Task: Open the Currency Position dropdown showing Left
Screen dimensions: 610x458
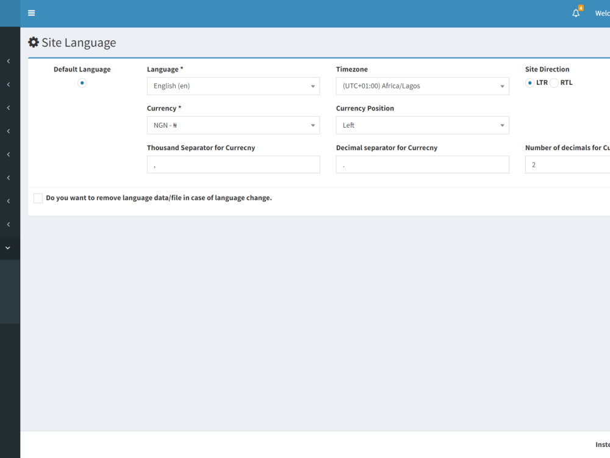Action: [423, 125]
